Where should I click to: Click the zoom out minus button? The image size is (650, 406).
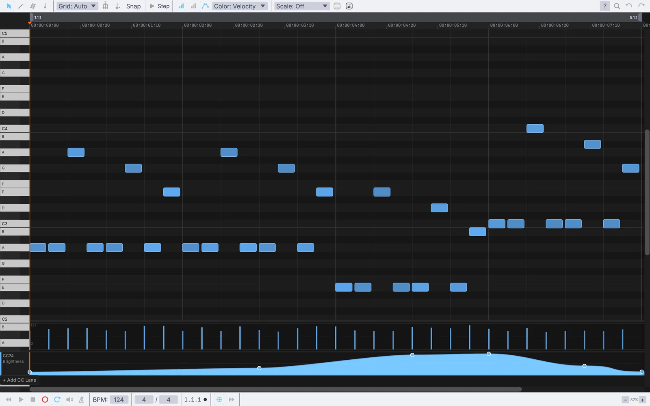click(x=625, y=400)
